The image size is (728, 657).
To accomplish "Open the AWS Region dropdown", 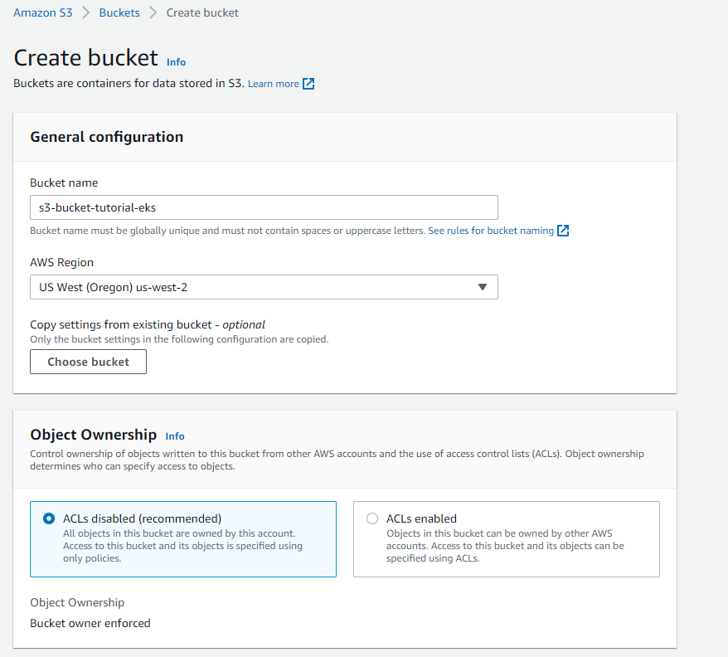I will (x=264, y=287).
